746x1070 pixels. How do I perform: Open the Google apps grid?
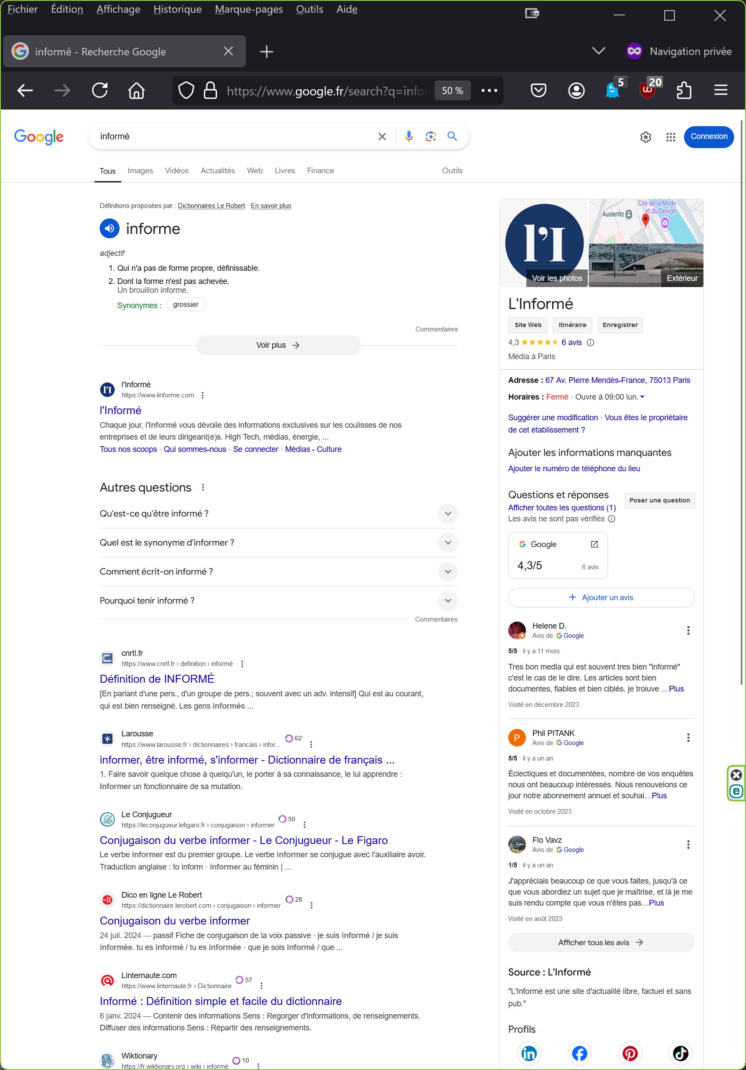670,137
